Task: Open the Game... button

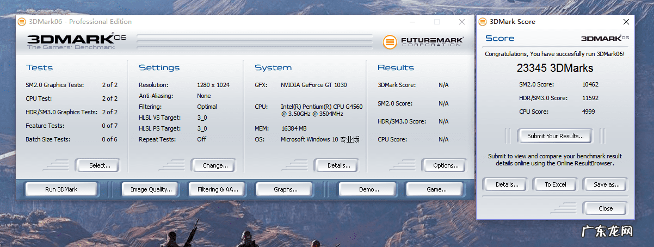Action: tap(436, 189)
